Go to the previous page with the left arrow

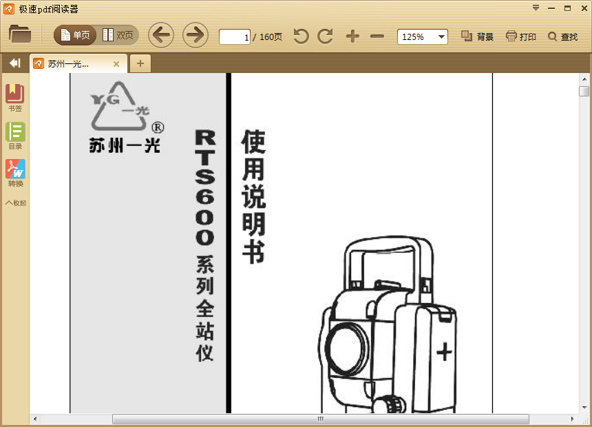click(161, 36)
